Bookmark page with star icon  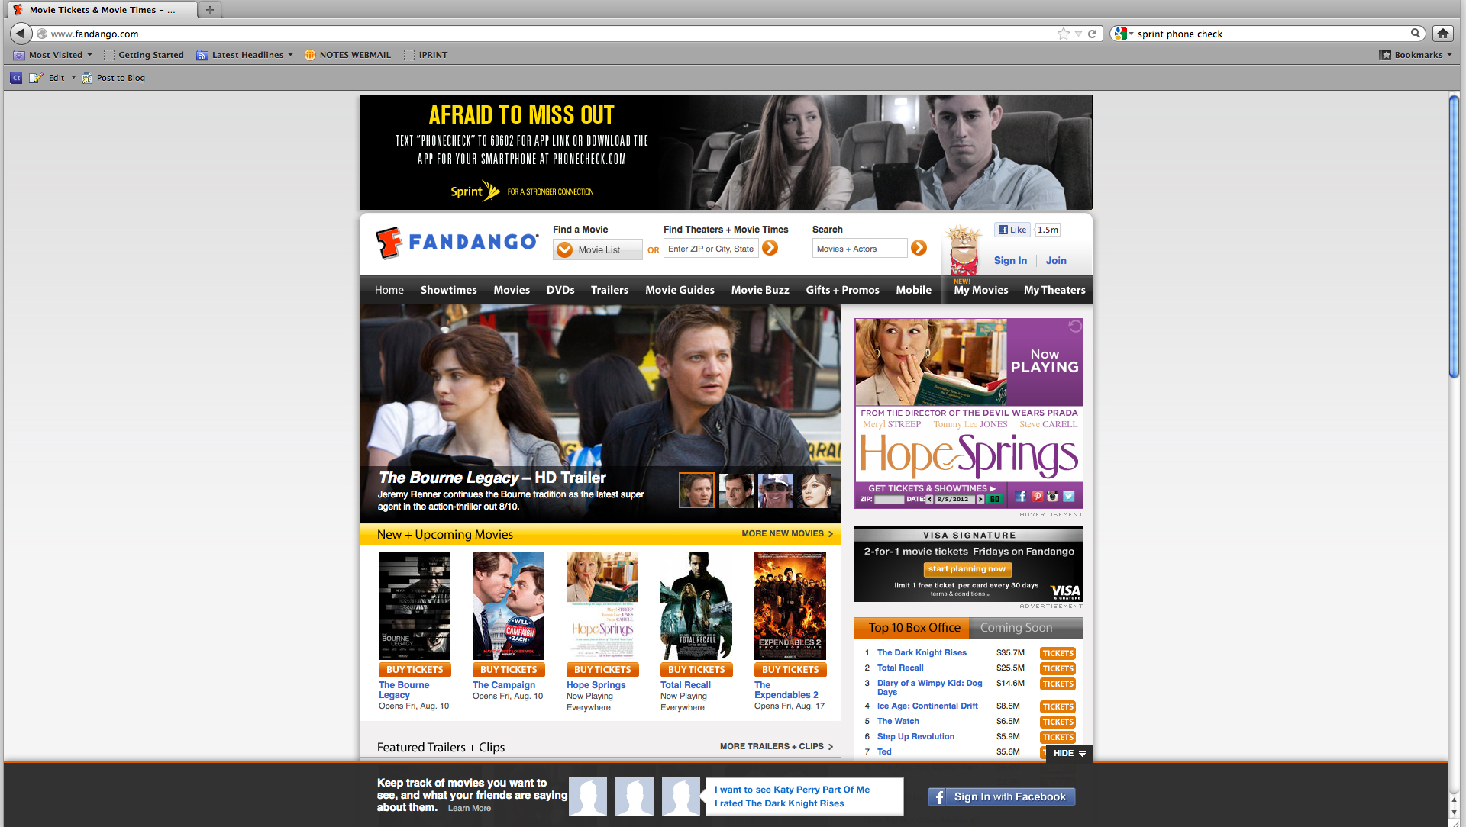pos(1063,34)
